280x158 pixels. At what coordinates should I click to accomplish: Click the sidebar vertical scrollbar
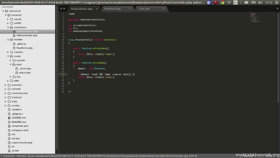coord(57,77)
